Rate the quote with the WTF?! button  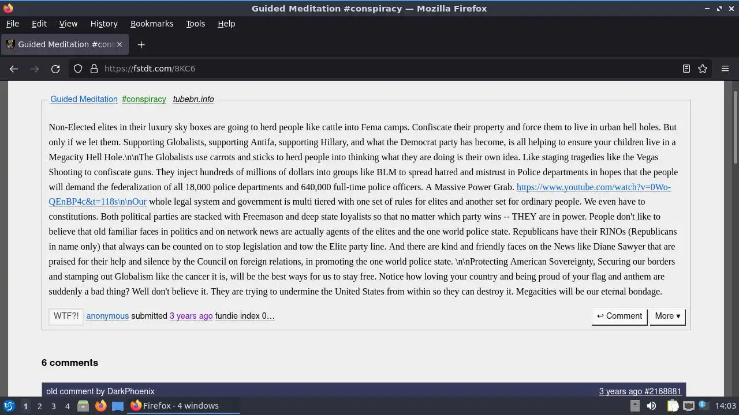(66, 316)
